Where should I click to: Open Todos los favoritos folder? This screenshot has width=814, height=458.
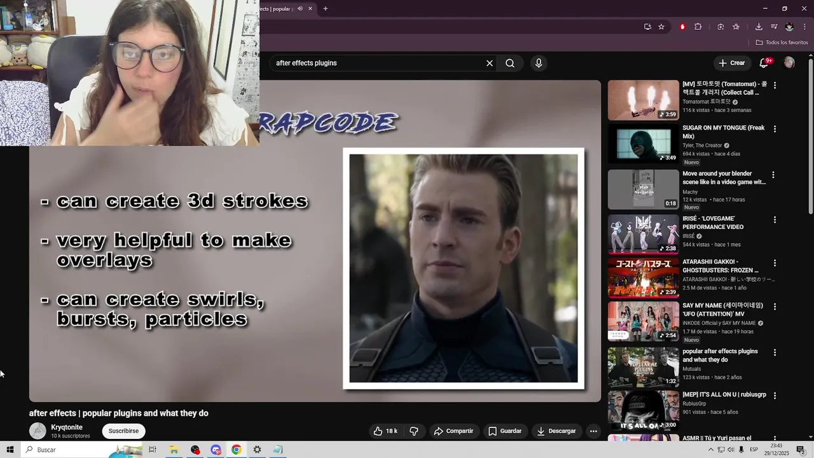pos(782,43)
